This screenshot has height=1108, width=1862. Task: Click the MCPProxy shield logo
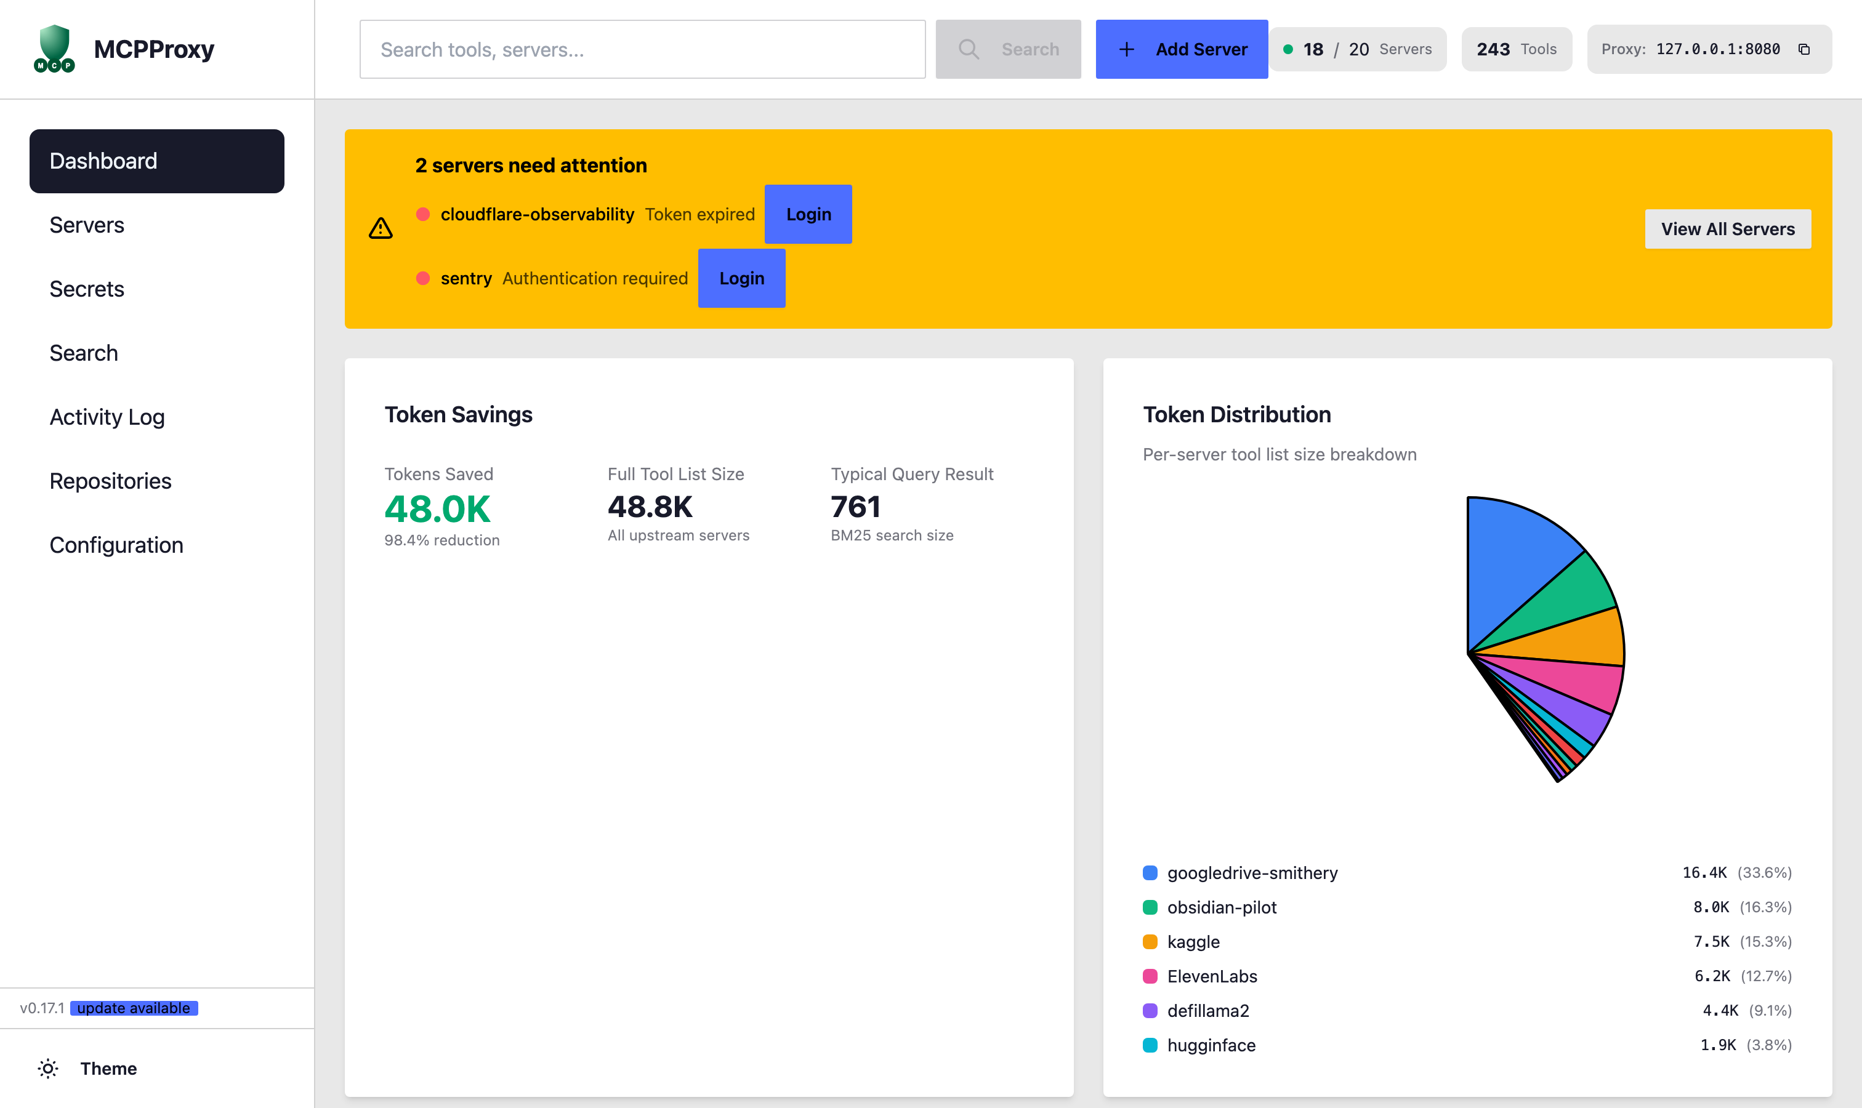coord(53,49)
